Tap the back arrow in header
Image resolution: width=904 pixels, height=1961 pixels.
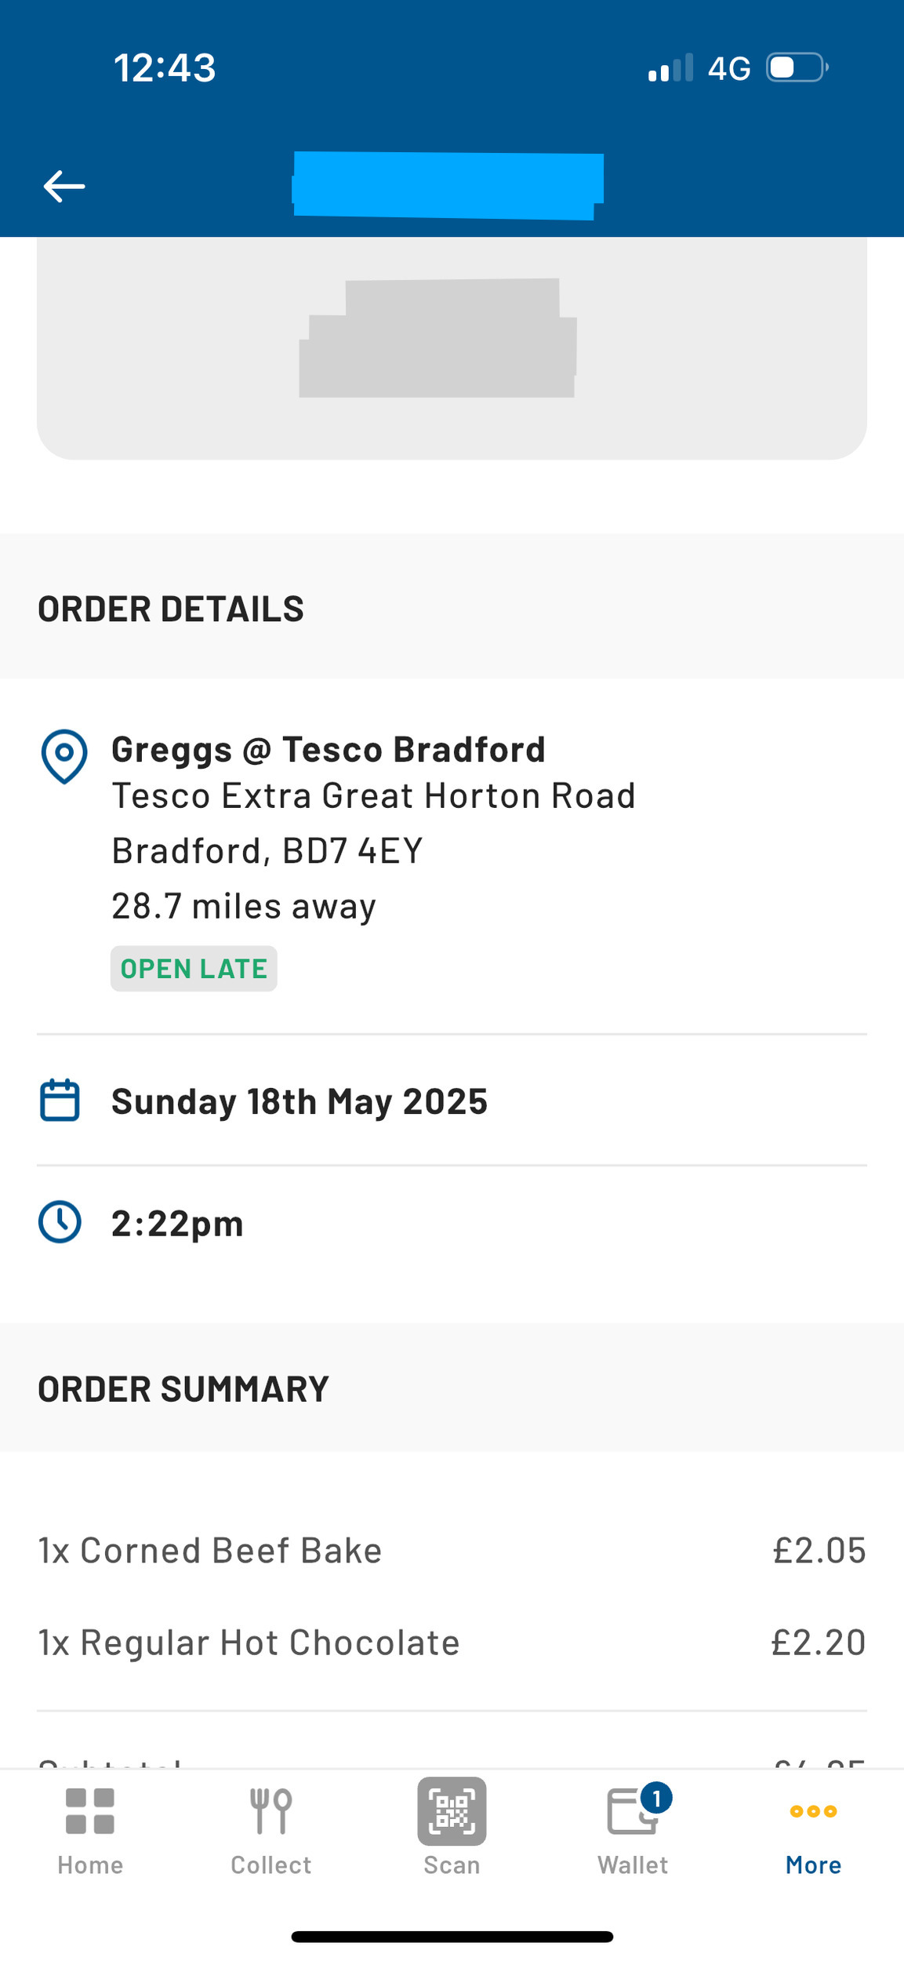(64, 187)
